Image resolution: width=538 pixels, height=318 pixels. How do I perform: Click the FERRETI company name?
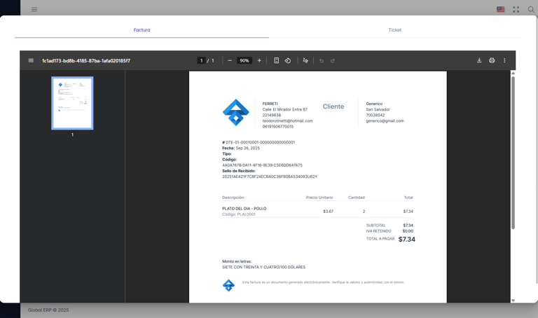(270, 104)
